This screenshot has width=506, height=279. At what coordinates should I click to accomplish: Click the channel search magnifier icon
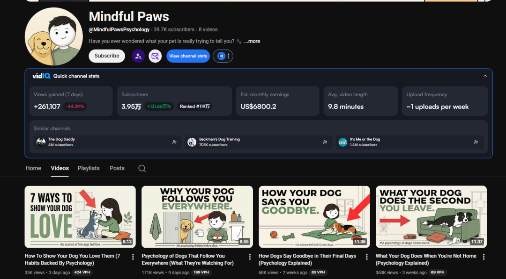[x=142, y=168]
